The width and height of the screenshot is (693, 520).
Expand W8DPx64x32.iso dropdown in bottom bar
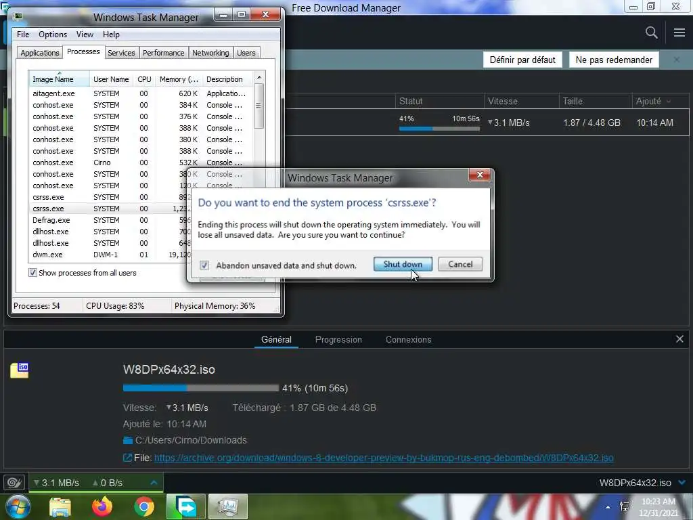click(x=682, y=482)
